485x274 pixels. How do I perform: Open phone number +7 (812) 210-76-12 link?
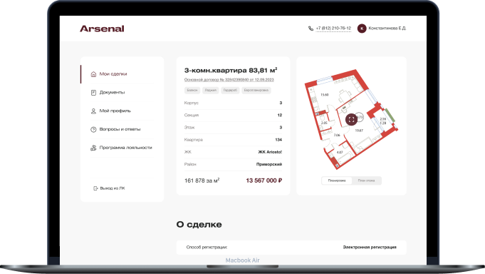pyautogui.click(x=333, y=29)
